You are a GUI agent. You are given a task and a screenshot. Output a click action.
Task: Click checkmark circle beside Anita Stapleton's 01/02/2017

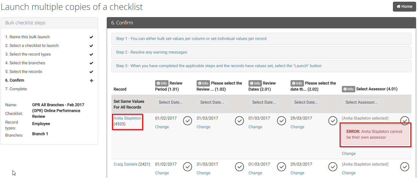tap(188, 121)
